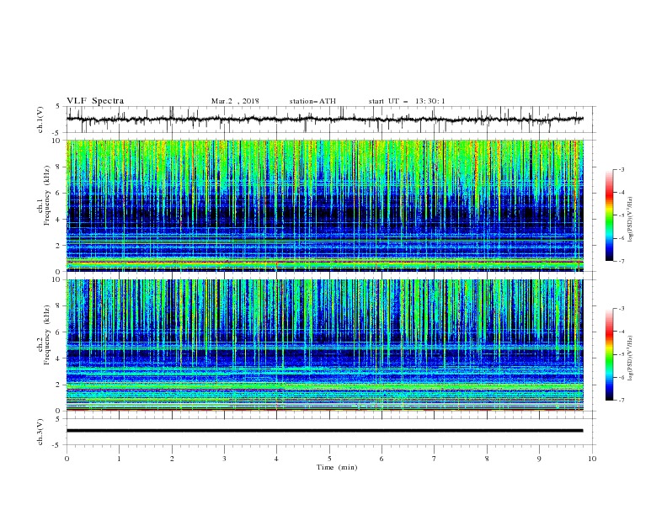
Task: Click the 'start UT = 13:30:1' text
Action: [x=407, y=101]
